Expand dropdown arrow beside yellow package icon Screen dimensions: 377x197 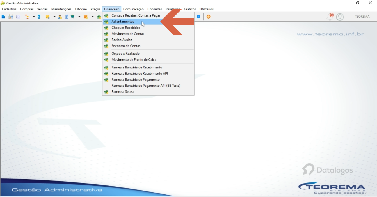click(x=54, y=17)
